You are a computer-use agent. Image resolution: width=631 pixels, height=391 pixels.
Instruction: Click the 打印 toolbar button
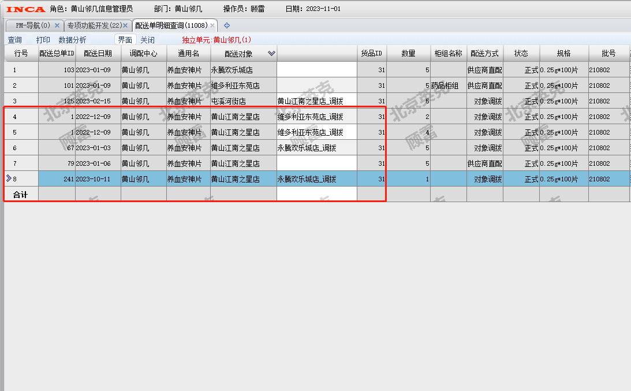tap(43, 40)
